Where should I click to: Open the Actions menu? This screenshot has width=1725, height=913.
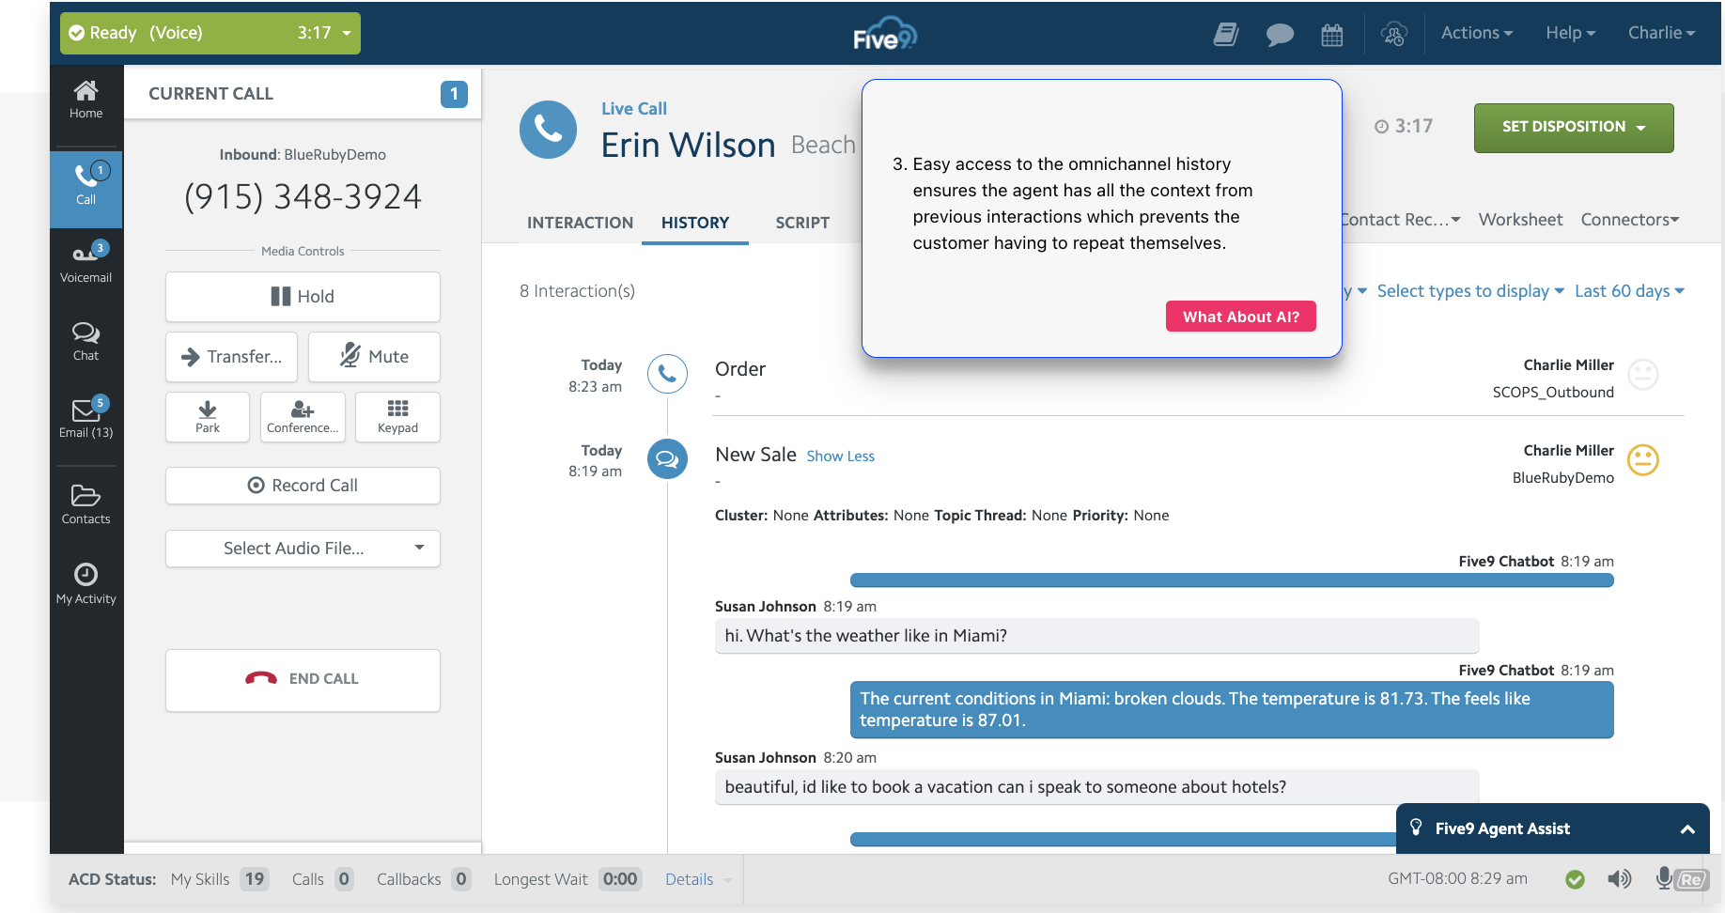point(1476,33)
